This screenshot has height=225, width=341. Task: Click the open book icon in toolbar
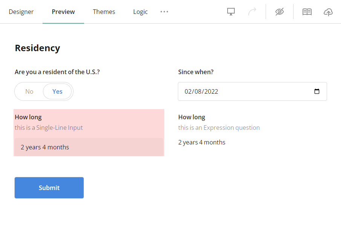307,12
